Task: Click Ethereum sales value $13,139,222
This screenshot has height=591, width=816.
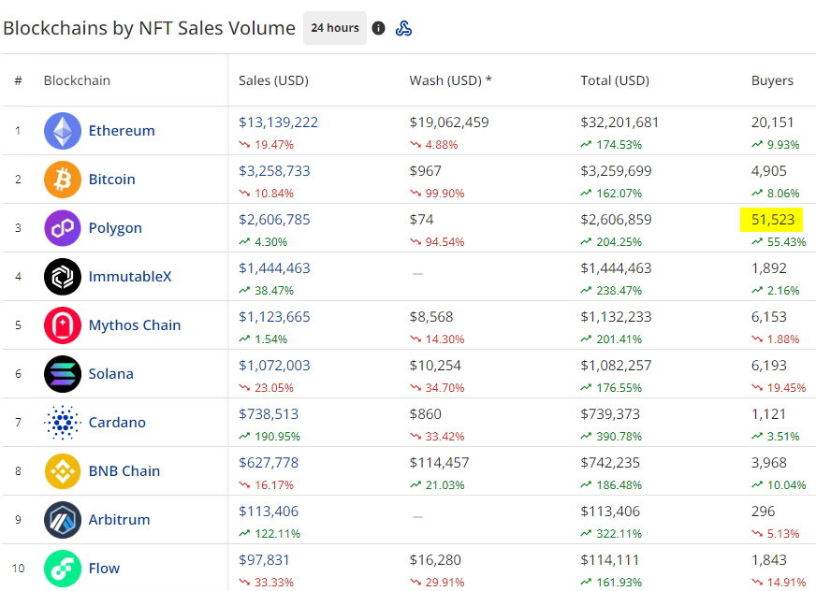Action: 279,123
